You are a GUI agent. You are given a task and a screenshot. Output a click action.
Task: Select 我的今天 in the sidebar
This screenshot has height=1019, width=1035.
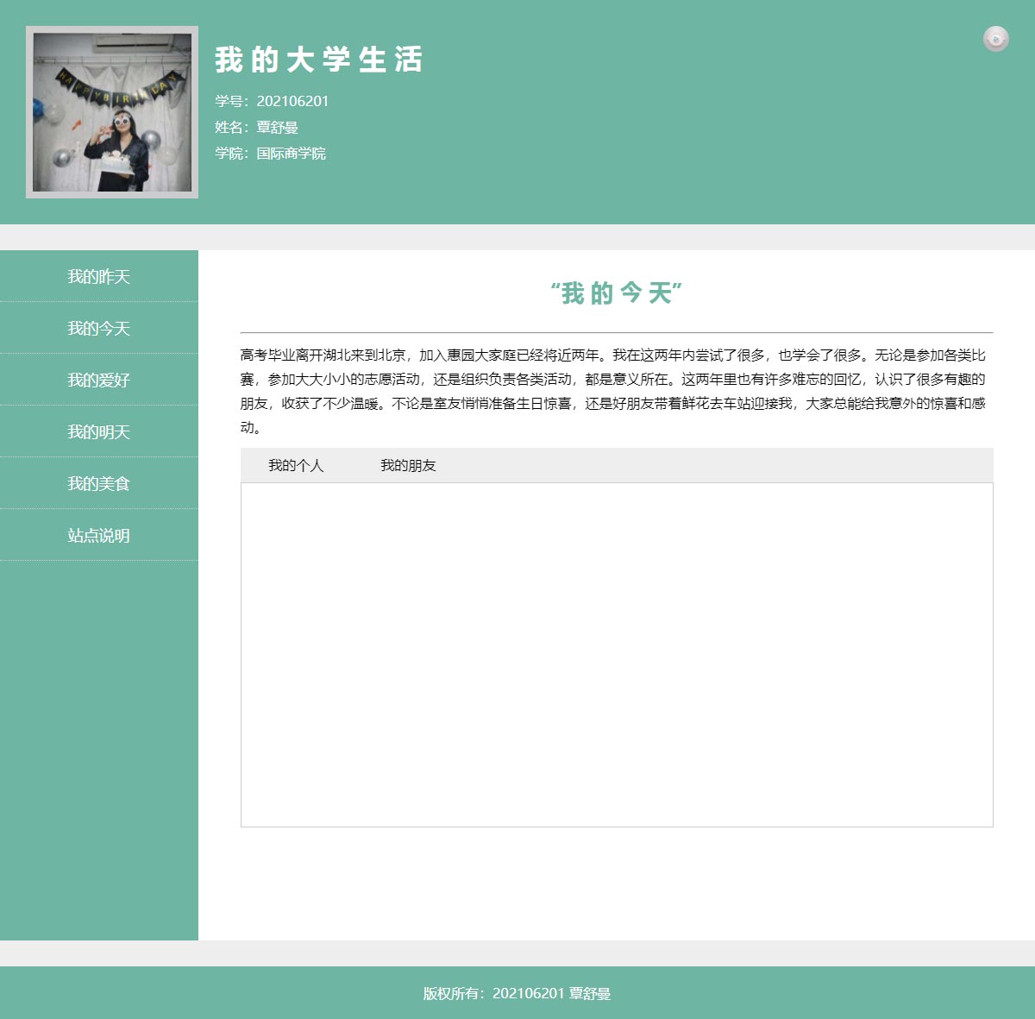[99, 329]
